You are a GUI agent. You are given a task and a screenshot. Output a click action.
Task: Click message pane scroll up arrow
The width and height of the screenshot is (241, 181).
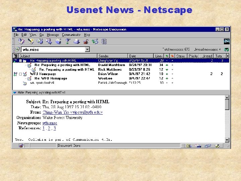[x=227, y=98]
